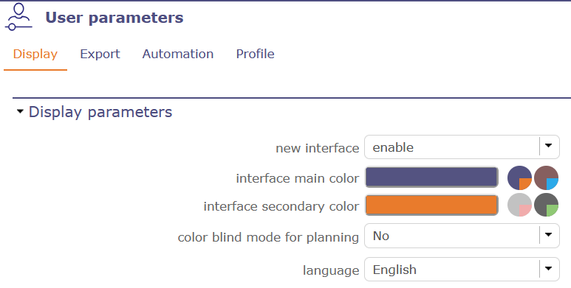Image resolution: width=571 pixels, height=288 pixels.
Task: Collapse the Display parameters section
Action: pyautogui.click(x=20, y=111)
